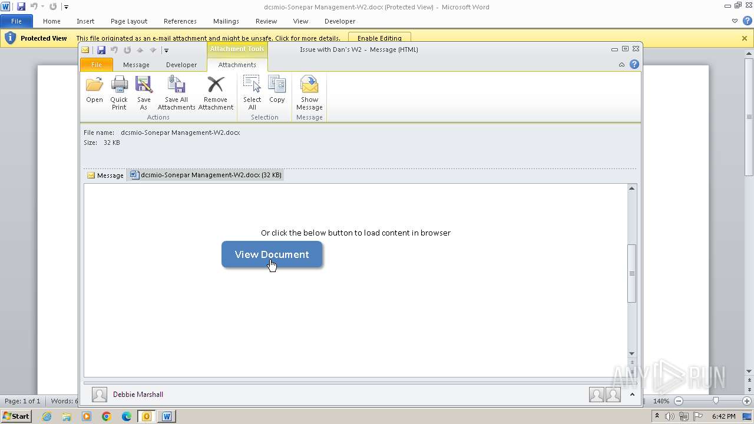The width and height of the screenshot is (754, 424).
Task: Click the Windows Start button
Action: (x=16, y=416)
